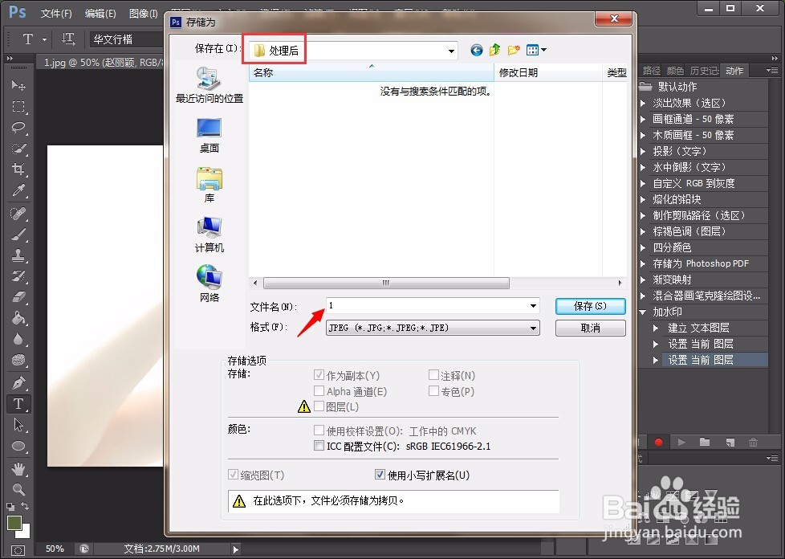Uncheck 使用小写扩展名 option
The height and width of the screenshot is (559, 785).
(x=380, y=475)
